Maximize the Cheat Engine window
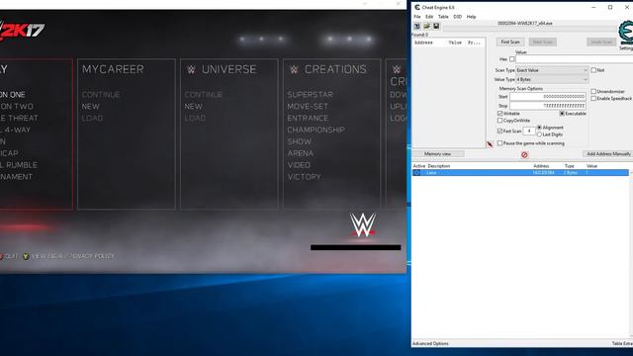 point(610,7)
